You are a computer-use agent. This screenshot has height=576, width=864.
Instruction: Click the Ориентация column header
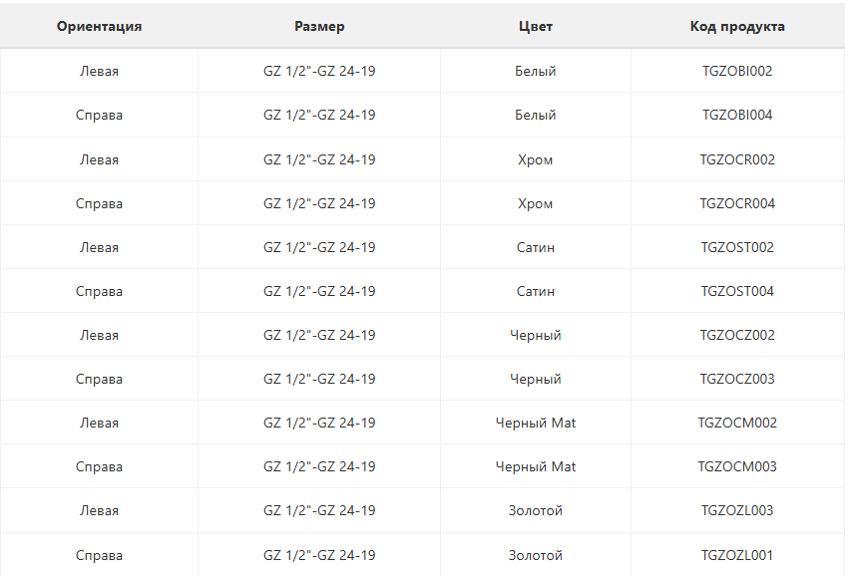[x=99, y=27]
